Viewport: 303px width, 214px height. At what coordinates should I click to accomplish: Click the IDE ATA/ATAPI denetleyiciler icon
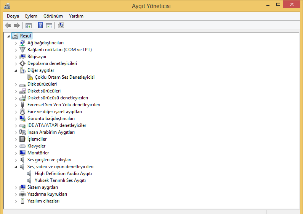[22, 126]
